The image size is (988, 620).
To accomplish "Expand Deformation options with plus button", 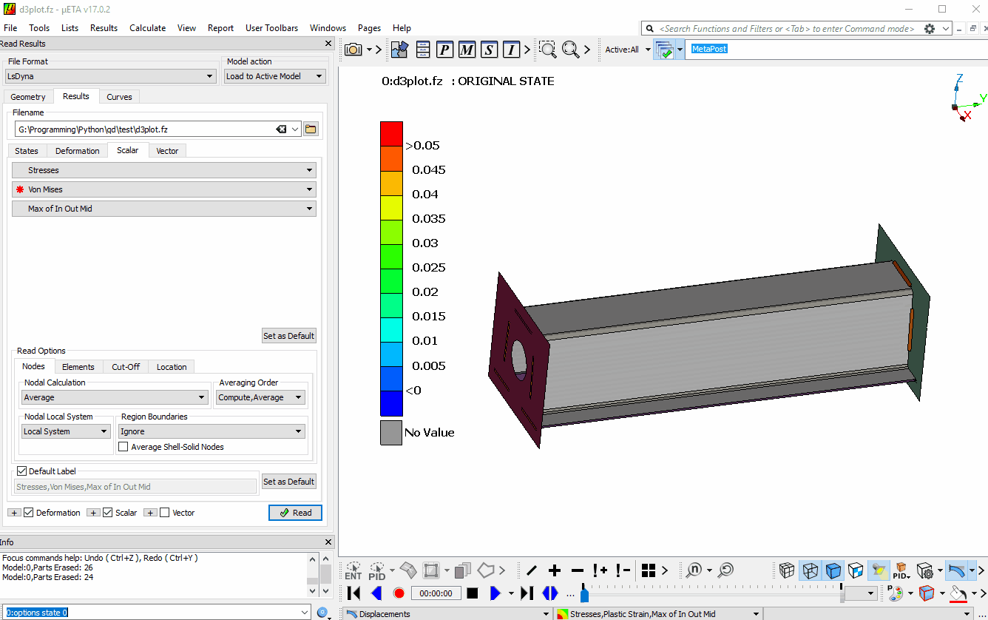I will pos(14,513).
